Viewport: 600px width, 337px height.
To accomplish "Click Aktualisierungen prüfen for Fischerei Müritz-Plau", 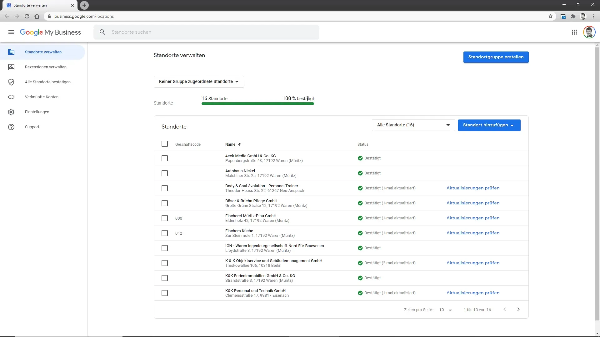I will tap(473, 218).
